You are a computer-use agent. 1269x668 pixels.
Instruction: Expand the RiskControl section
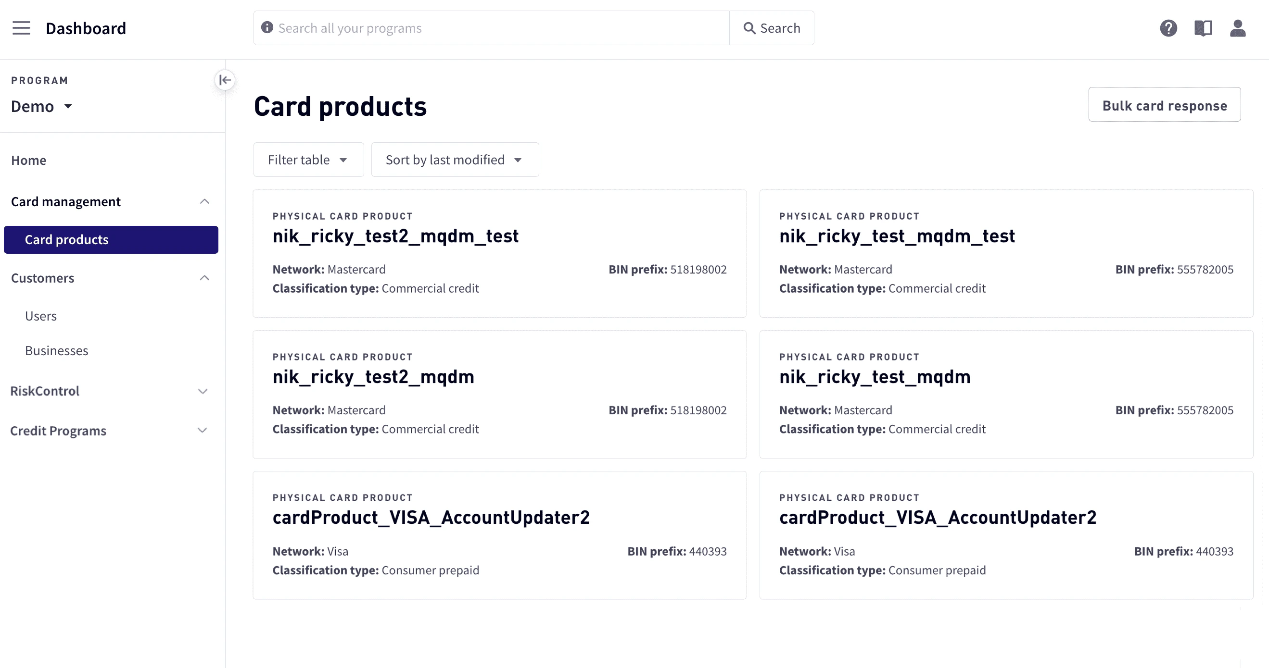(x=203, y=391)
